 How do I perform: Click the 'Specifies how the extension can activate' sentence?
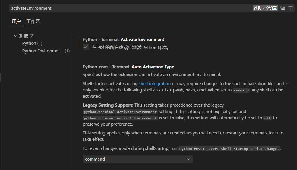(x=152, y=75)
